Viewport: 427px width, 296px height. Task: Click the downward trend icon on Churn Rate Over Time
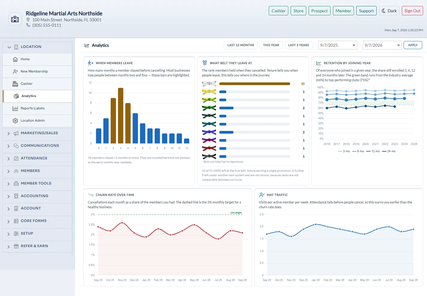pyautogui.click(x=90, y=195)
